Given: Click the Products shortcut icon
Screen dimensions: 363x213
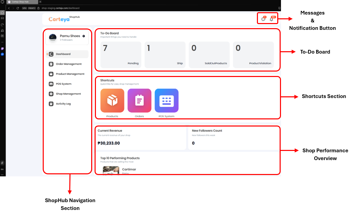Looking at the screenshot, I should [112, 100].
